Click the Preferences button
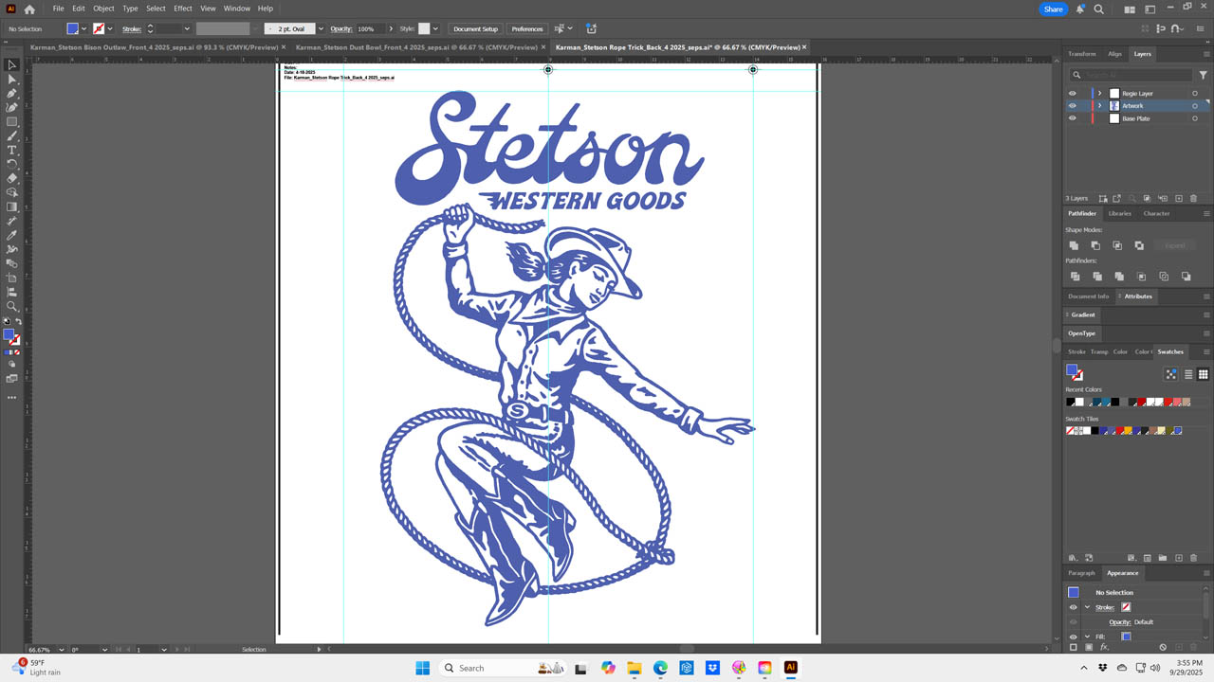This screenshot has height=682, width=1214. tap(527, 29)
